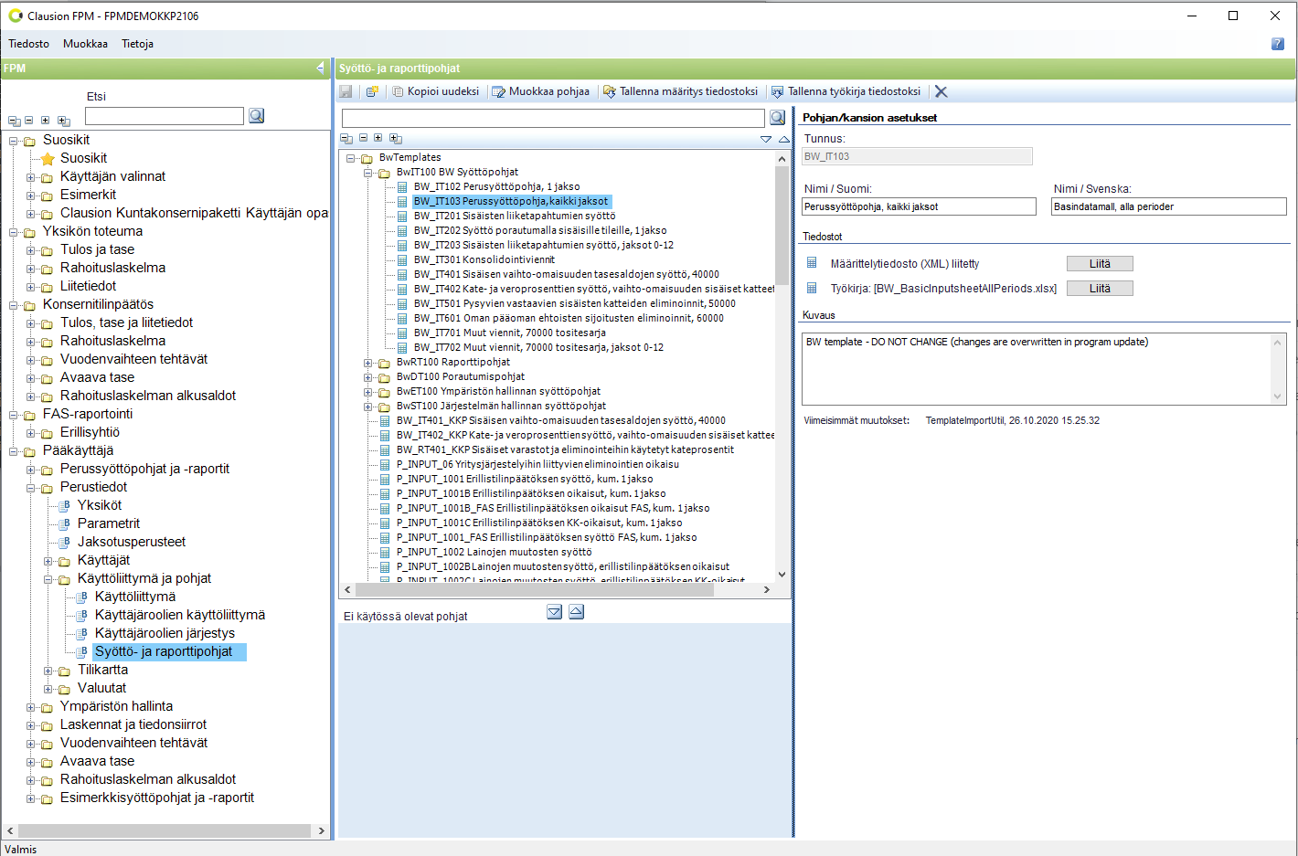Click the blue help icon top right
The width and height of the screenshot is (1298, 856).
point(1278,44)
